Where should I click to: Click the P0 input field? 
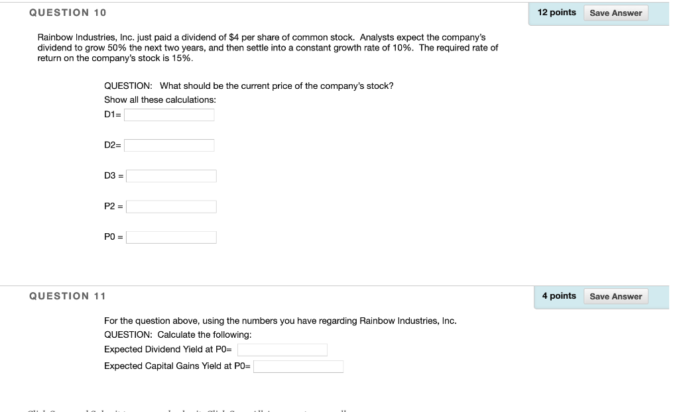(171, 236)
